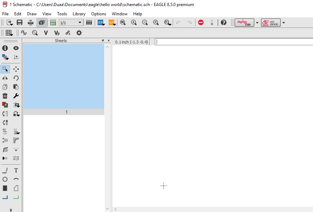
Task: Click the phase probe Vp icon
Action: [x=57, y=33]
